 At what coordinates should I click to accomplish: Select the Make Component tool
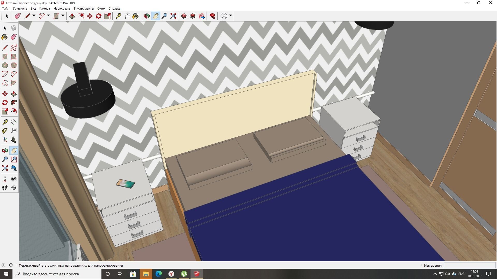click(14, 28)
